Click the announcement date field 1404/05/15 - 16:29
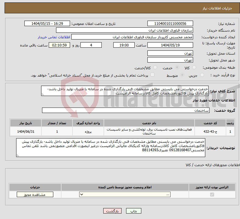This screenshot has height=219, width=240. pyautogui.click(x=47, y=23)
